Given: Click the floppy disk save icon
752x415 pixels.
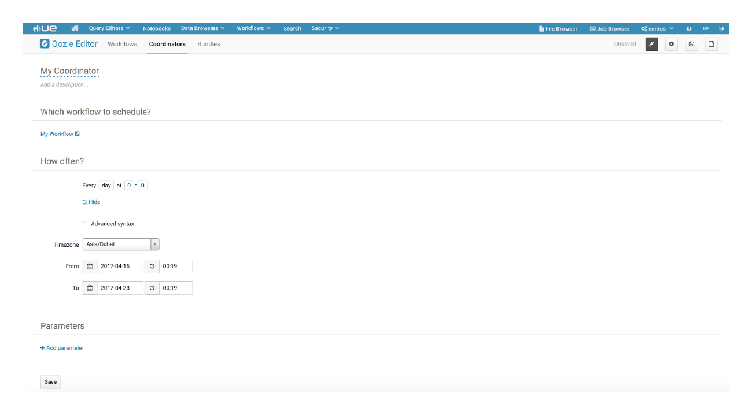Looking at the screenshot, I should click(x=691, y=44).
